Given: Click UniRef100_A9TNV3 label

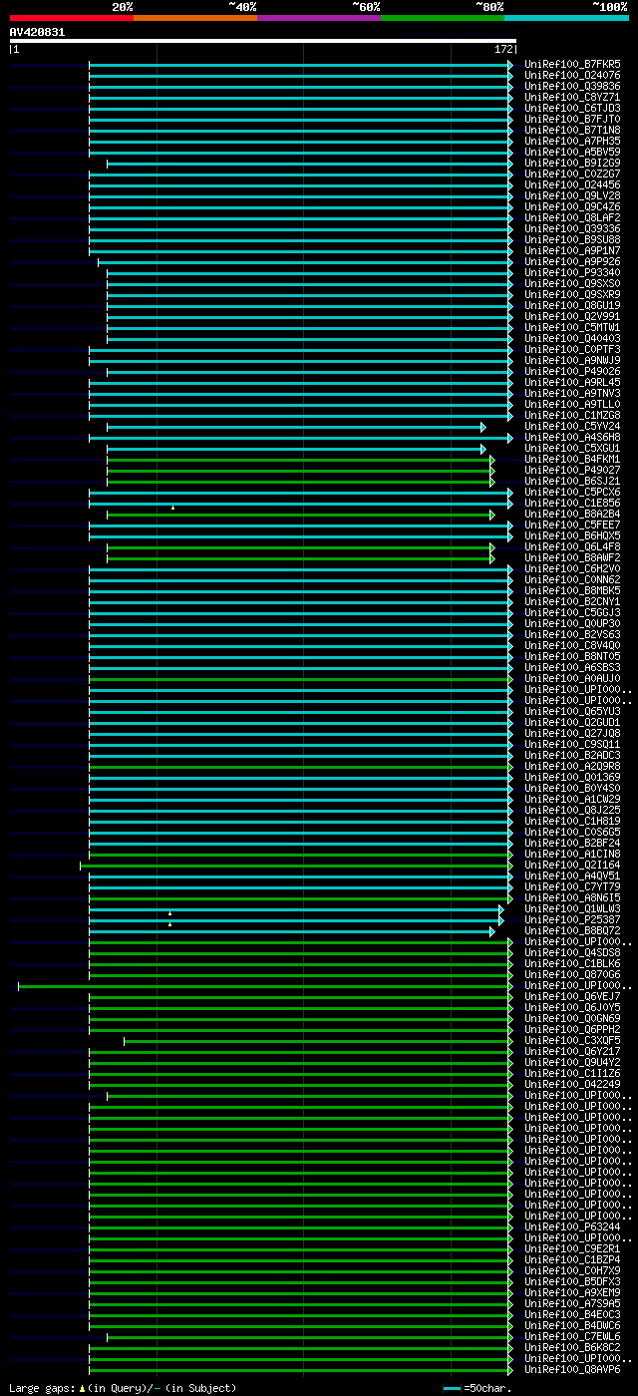Looking at the screenshot, I should click(572, 393).
